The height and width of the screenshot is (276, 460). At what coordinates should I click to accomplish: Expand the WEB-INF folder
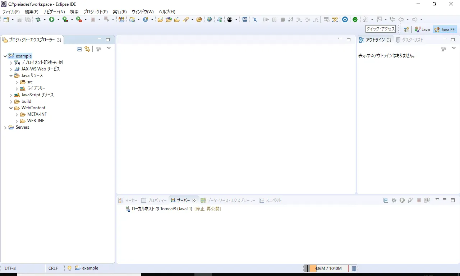[x=17, y=121]
